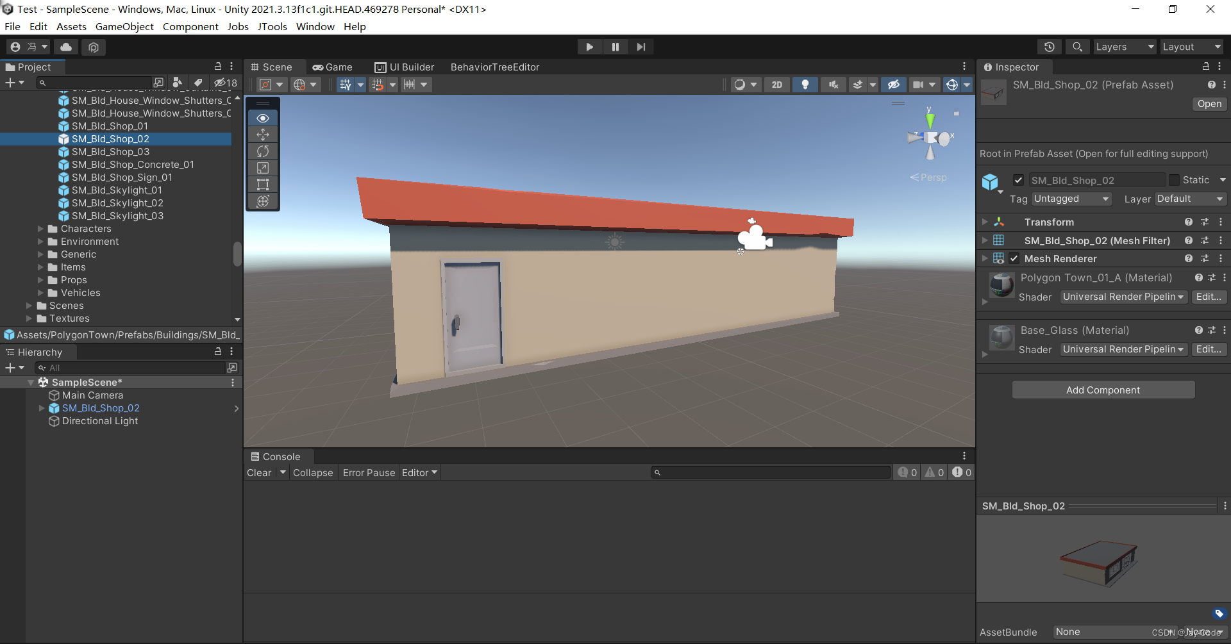This screenshot has height=644, width=1231.
Task: Toggle the Gizmos icon in Scene
Action: (x=952, y=85)
